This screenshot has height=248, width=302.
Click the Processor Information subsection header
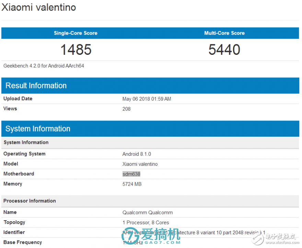(x=30, y=201)
